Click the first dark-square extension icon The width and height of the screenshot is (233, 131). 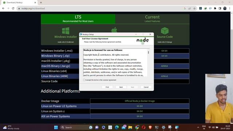click(201, 8)
